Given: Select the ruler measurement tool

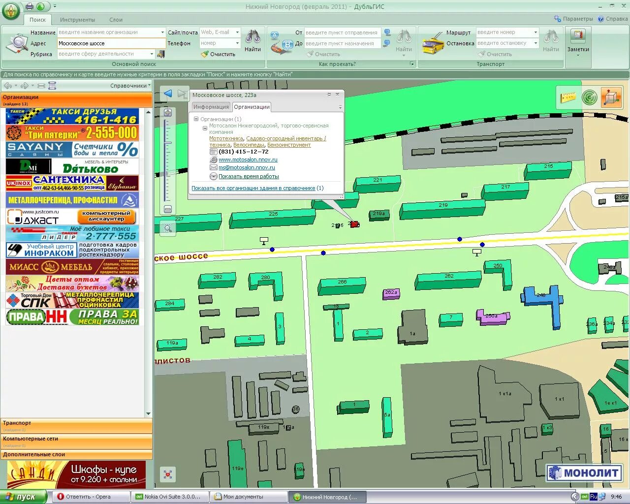Looking at the screenshot, I should pos(568,97).
